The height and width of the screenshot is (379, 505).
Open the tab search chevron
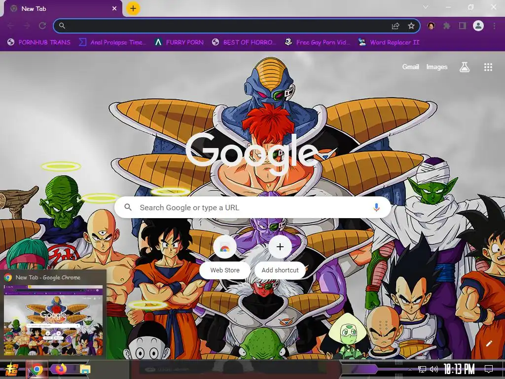coord(426,7)
